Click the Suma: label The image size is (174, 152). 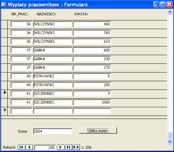[x=23, y=131]
